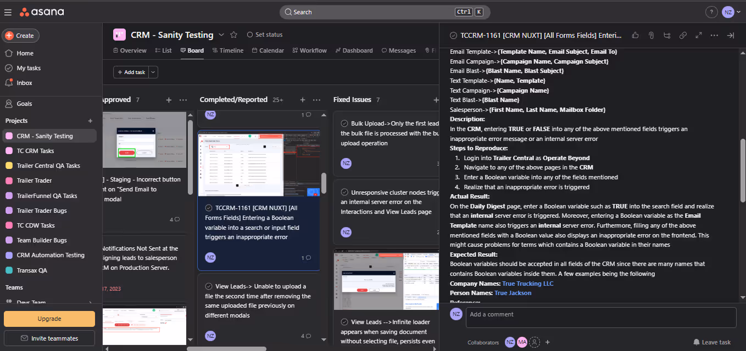Open Goals in sidebar
746x351 pixels.
pos(24,104)
